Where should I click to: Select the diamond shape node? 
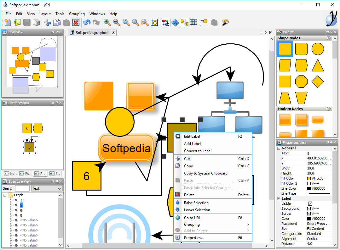pos(318,81)
